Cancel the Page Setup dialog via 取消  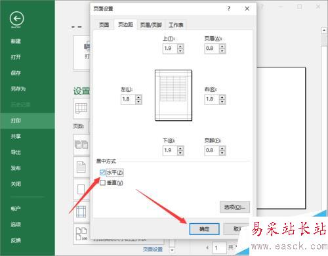[237, 229]
